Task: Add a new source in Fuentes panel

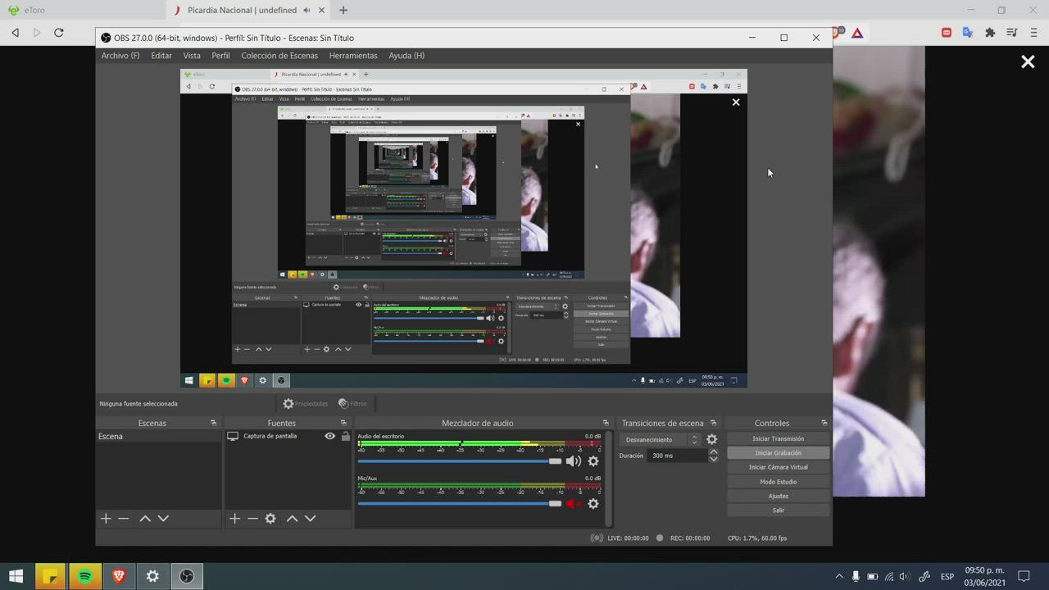Action: click(x=234, y=519)
